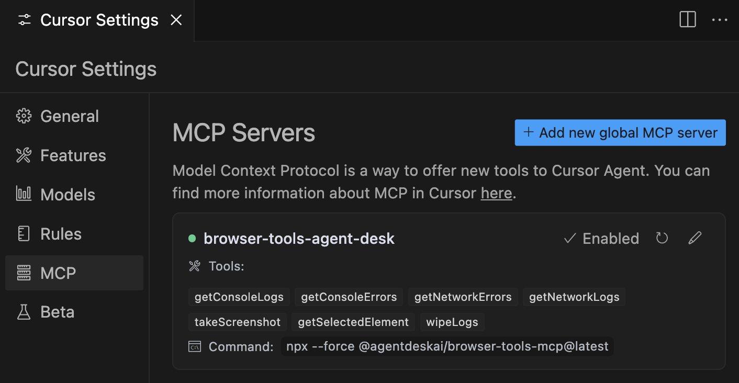This screenshot has width=739, height=383.
Task: Edit the browser-tools-agent-desk server with pencil icon
Action: (x=695, y=238)
